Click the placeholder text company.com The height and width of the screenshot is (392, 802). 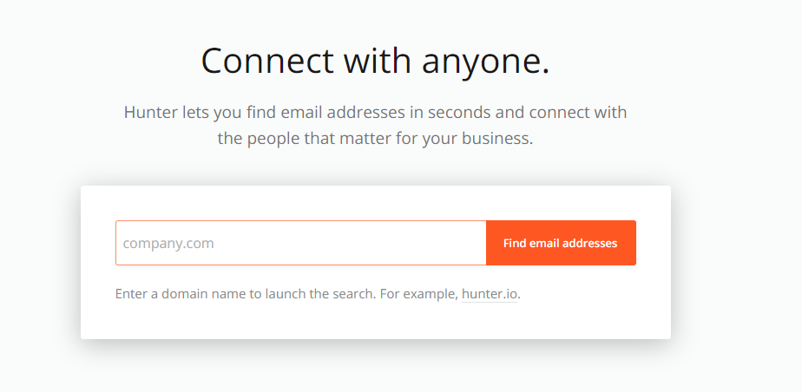click(168, 244)
